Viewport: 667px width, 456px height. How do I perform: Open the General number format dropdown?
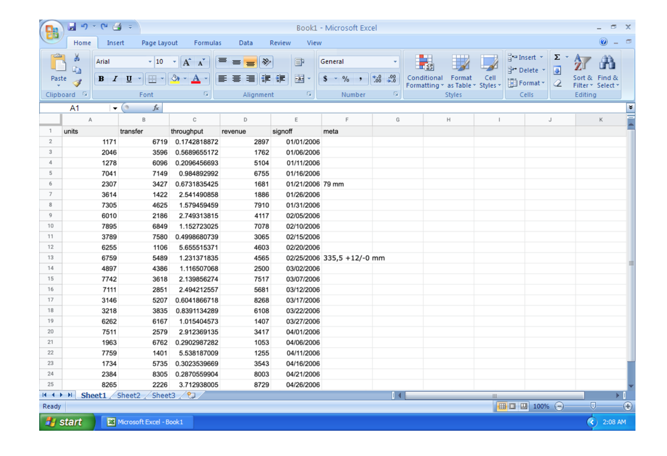pos(395,62)
